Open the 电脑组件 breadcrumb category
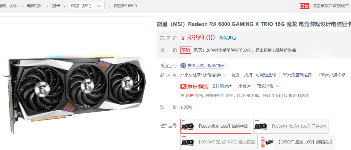The height and width of the screenshot is (150, 351). click(x=35, y=6)
